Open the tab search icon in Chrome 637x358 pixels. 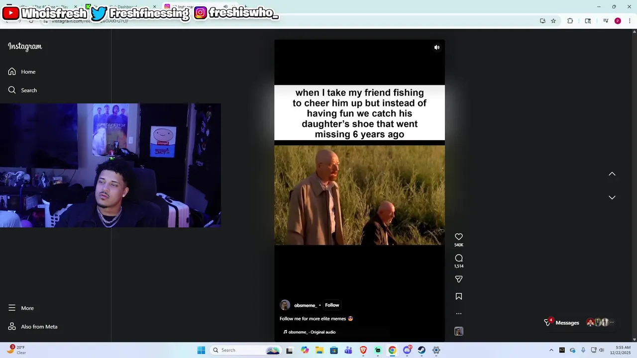[x=588, y=21]
